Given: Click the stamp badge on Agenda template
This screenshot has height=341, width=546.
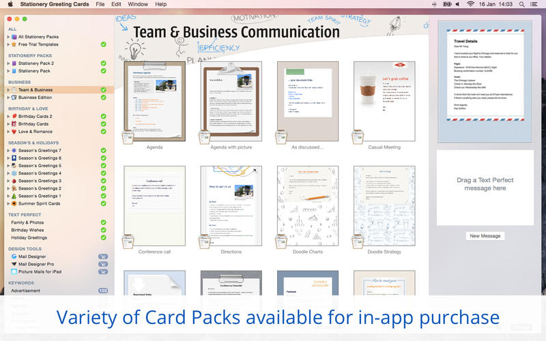Looking at the screenshot, I should [x=126, y=137].
